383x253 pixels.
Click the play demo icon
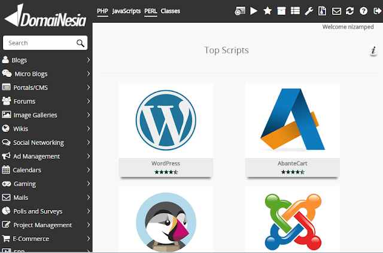coord(254,11)
